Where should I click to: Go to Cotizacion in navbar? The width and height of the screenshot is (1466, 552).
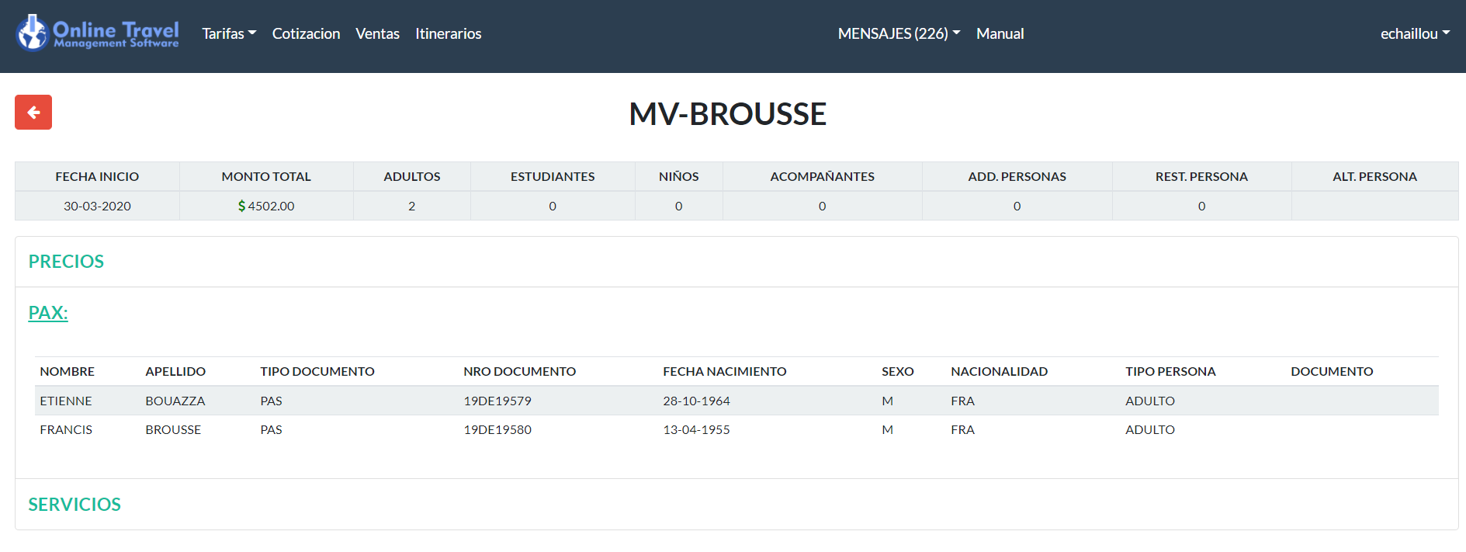tap(306, 33)
